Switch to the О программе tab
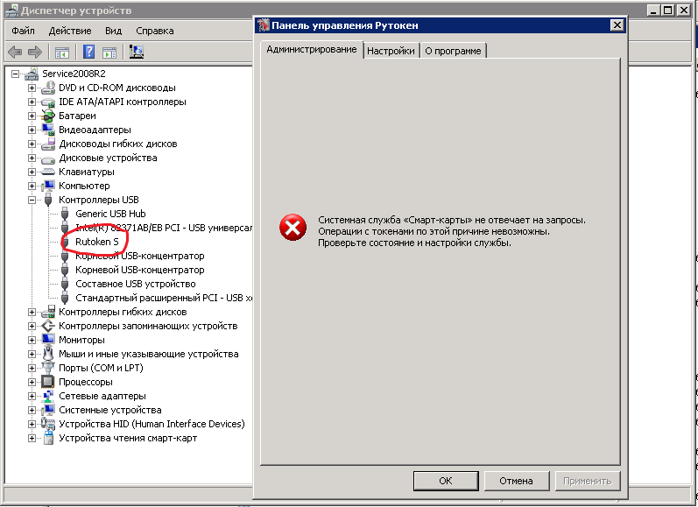The image size is (698, 507). [x=453, y=51]
